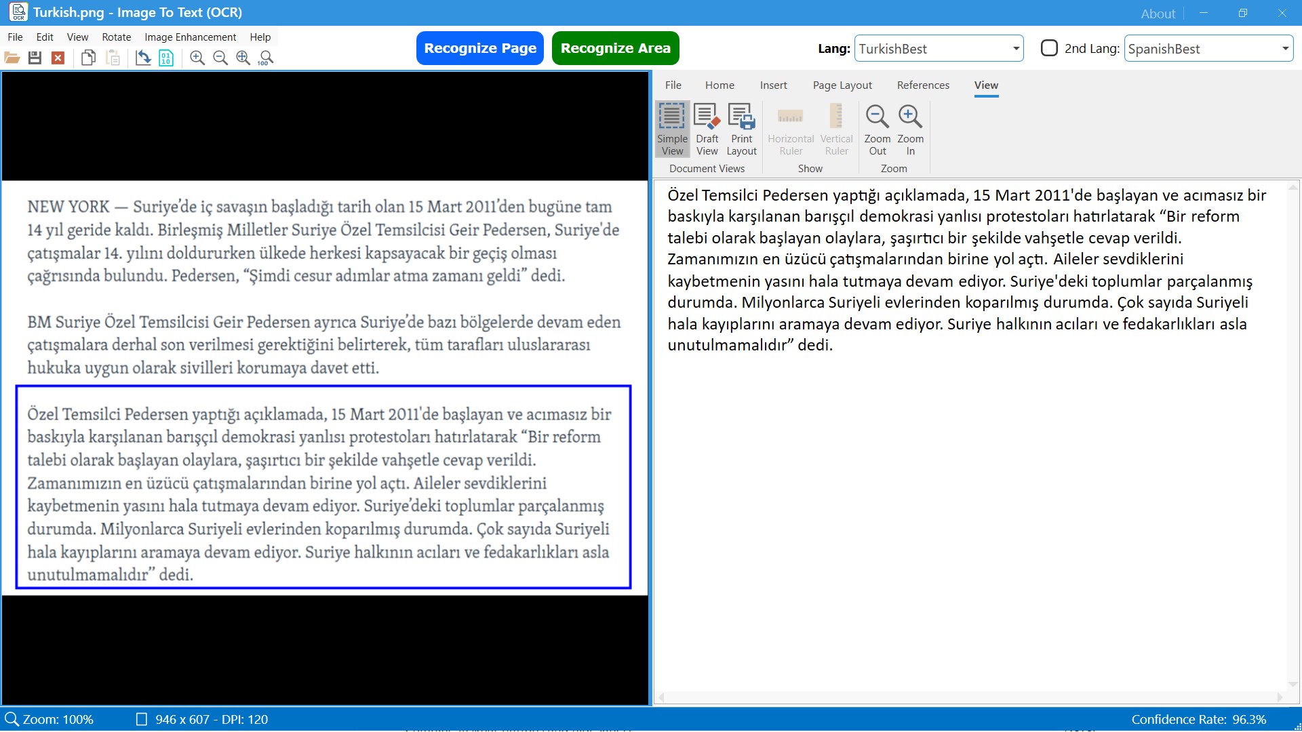Switch to the Page Layout ribbon tab

coord(842,85)
